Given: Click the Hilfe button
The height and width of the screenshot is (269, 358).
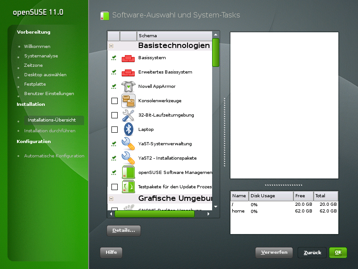Looking at the screenshot, I should coord(111,252).
